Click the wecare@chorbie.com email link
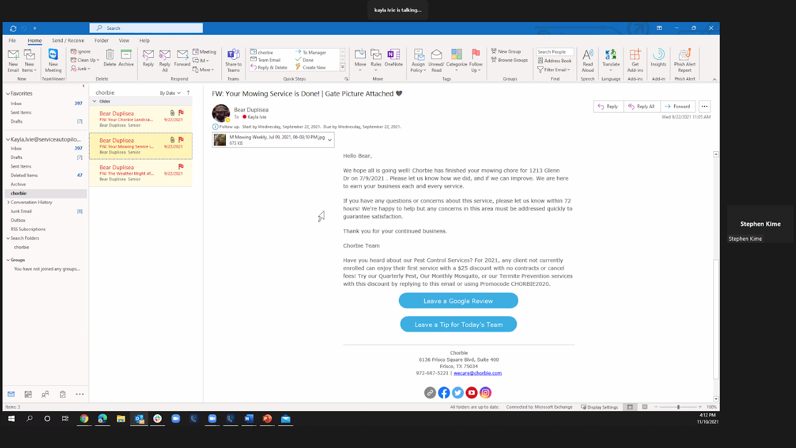 (478, 373)
